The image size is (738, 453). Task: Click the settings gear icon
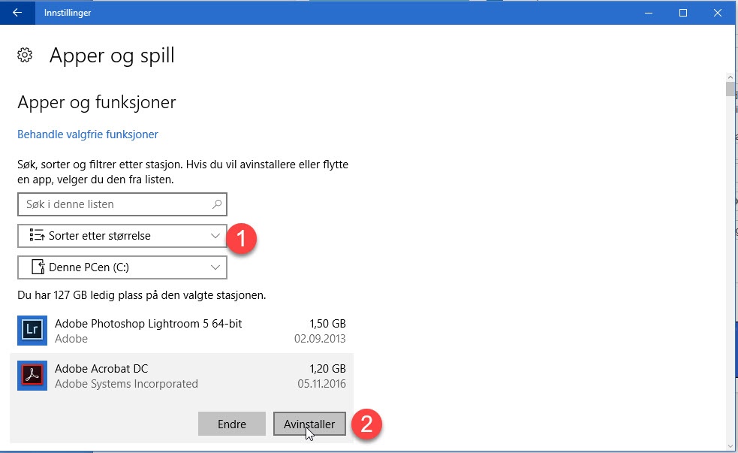coord(25,55)
